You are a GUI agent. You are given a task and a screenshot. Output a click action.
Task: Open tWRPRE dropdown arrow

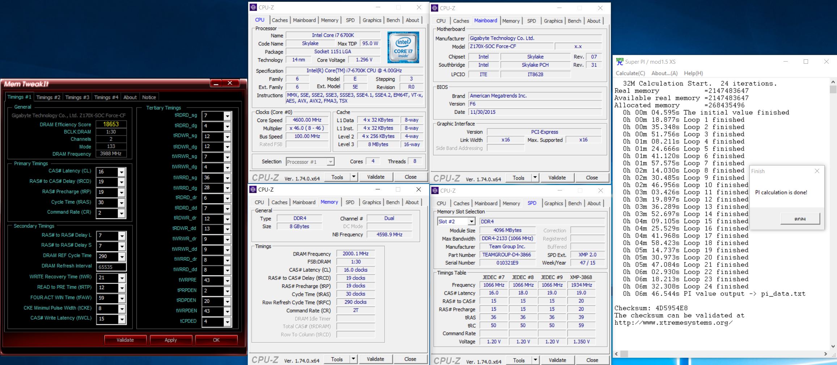(227, 281)
